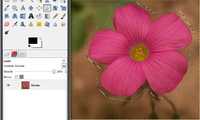Image resolution: width=200 pixels, height=120 pixels.
Task: Select the Rotate tool
Action: [x=55, y=8]
